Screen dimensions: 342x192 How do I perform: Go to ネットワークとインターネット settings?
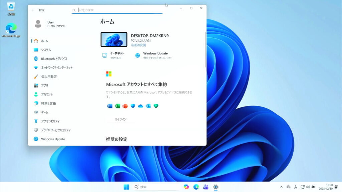click(x=56, y=67)
